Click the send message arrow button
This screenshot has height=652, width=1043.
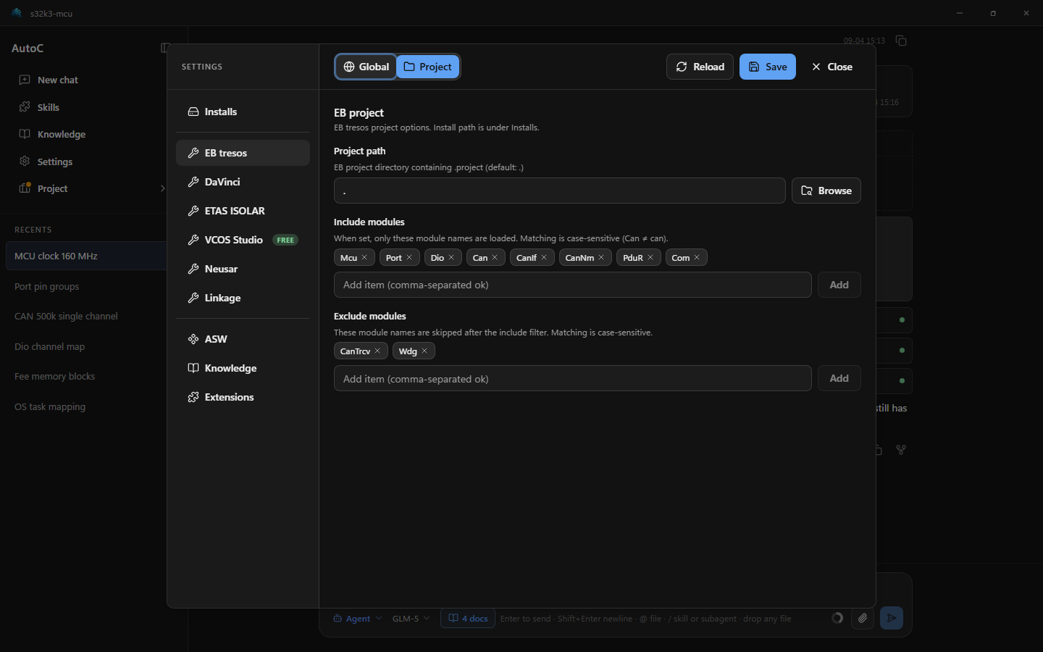point(892,618)
